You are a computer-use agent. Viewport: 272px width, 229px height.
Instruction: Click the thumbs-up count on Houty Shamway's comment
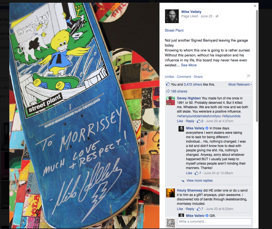[200, 209]
